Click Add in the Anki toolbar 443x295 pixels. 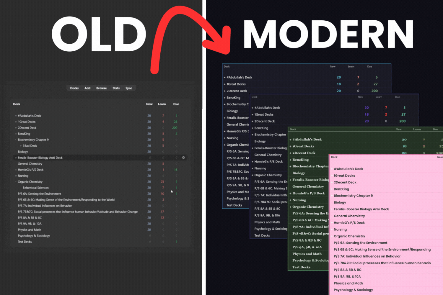pyautogui.click(x=87, y=88)
